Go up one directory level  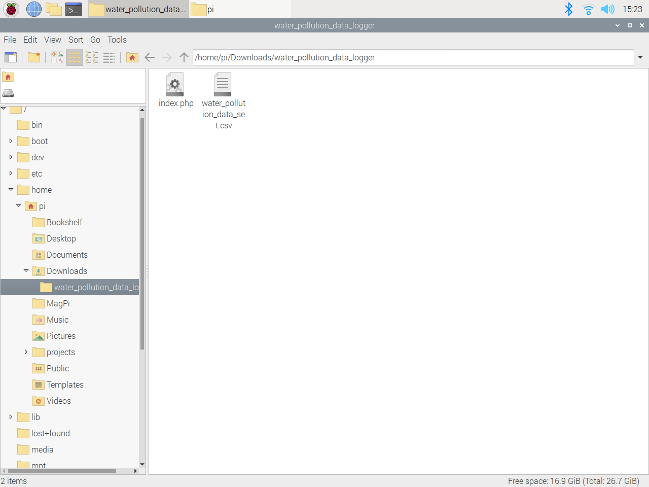[x=184, y=57]
